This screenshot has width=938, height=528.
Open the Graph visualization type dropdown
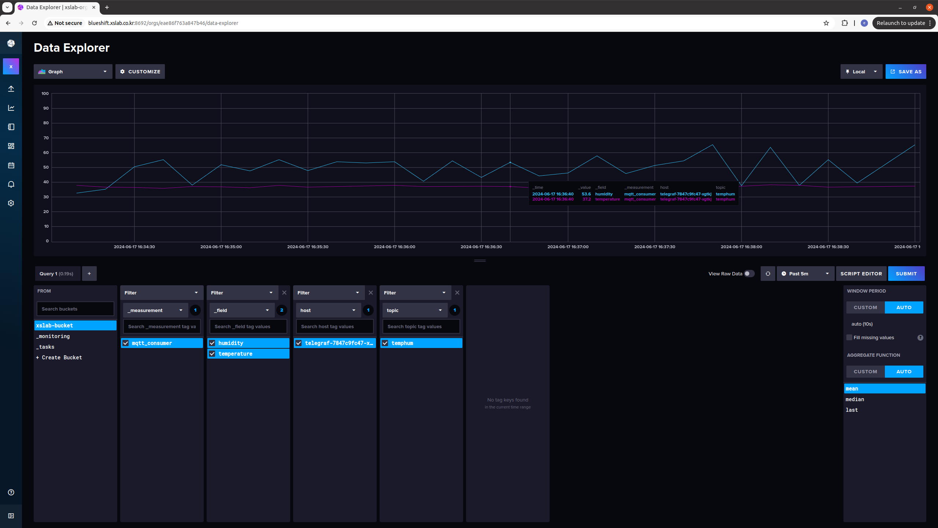point(73,71)
